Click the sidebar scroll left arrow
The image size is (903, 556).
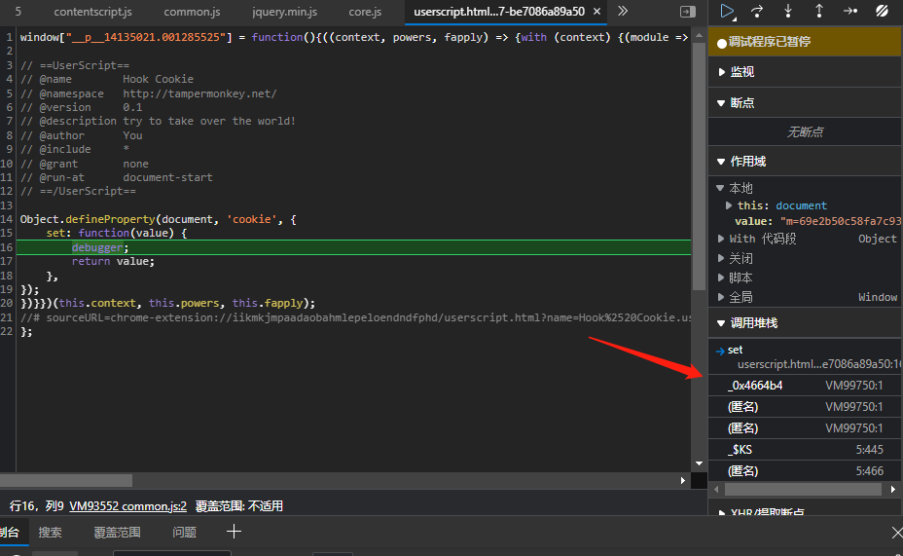click(x=716, y=489)
